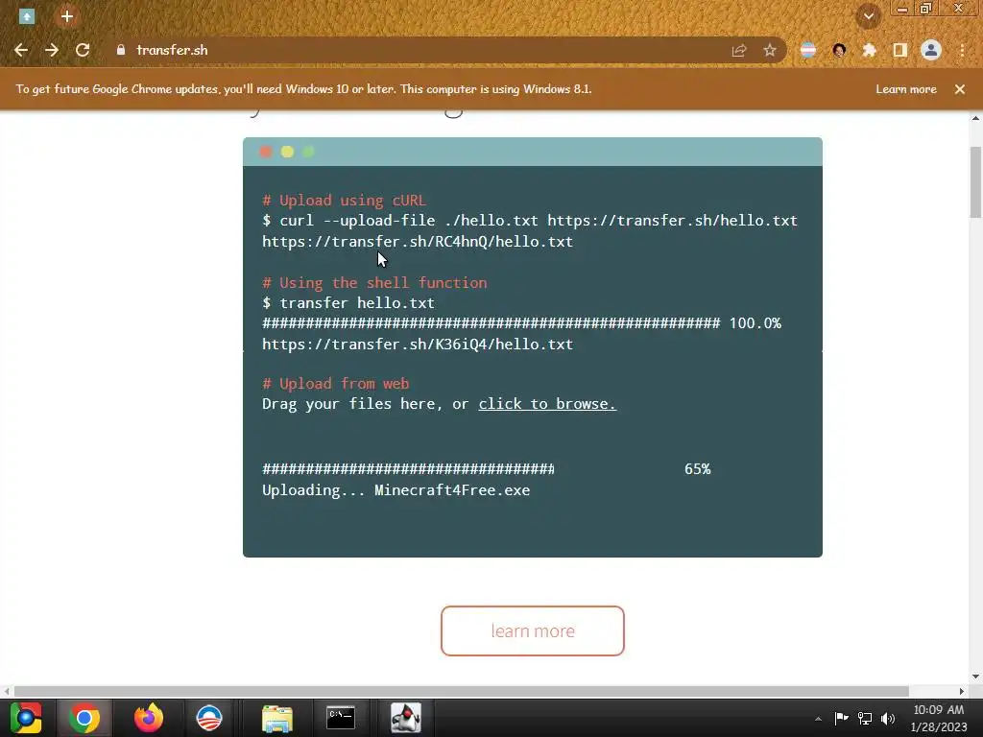
Task: Click the '# Upload using cURL' comment
Action: pos(345,201)
